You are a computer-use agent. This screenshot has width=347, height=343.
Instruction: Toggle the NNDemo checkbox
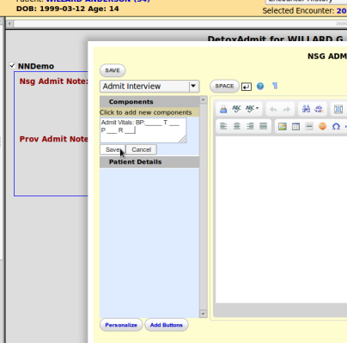[12, 65]
